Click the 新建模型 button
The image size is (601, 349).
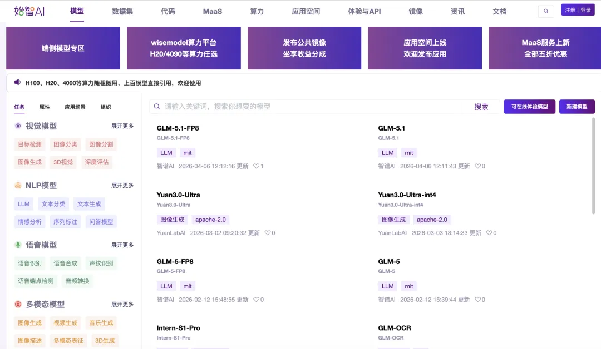pyautogui.click(x=577, y=107)
